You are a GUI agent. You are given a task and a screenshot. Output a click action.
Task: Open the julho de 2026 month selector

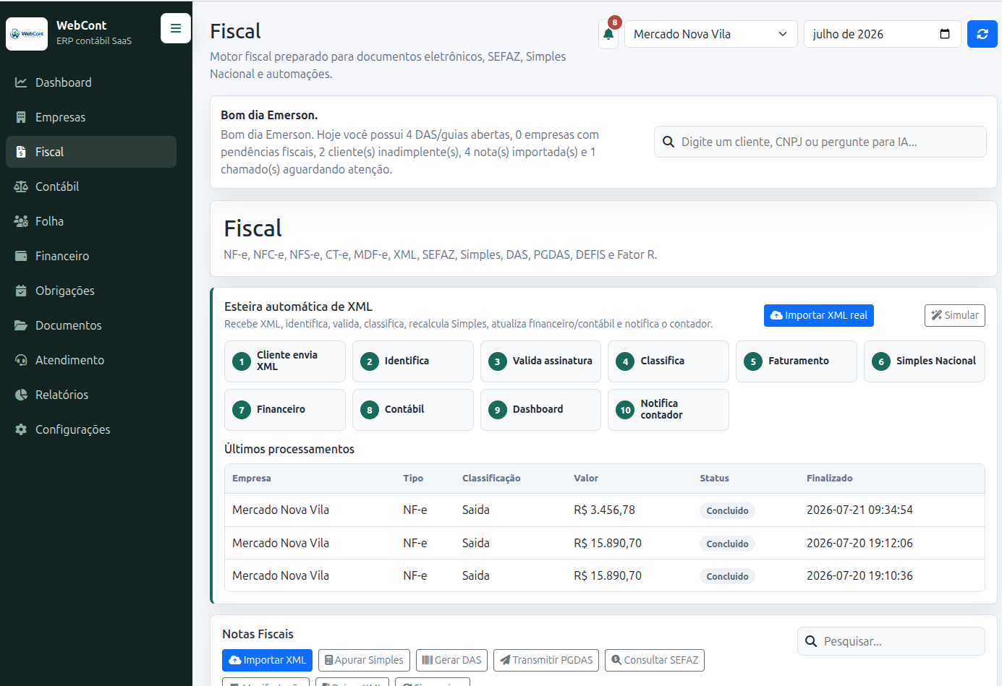(883, 34)
